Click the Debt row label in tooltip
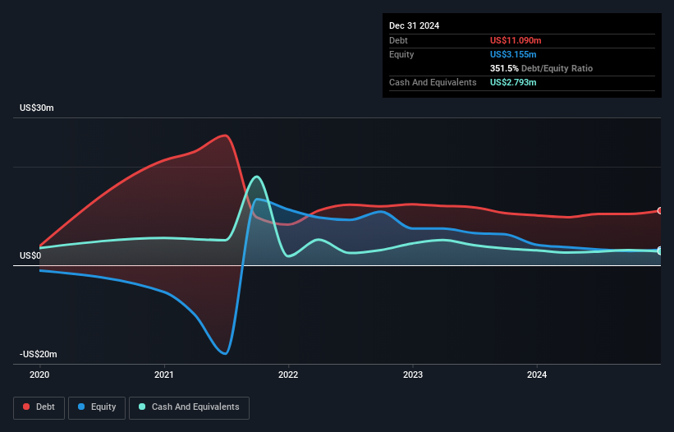Image resolution: width=674 pixels, height=432 pixels. point(398,40)
